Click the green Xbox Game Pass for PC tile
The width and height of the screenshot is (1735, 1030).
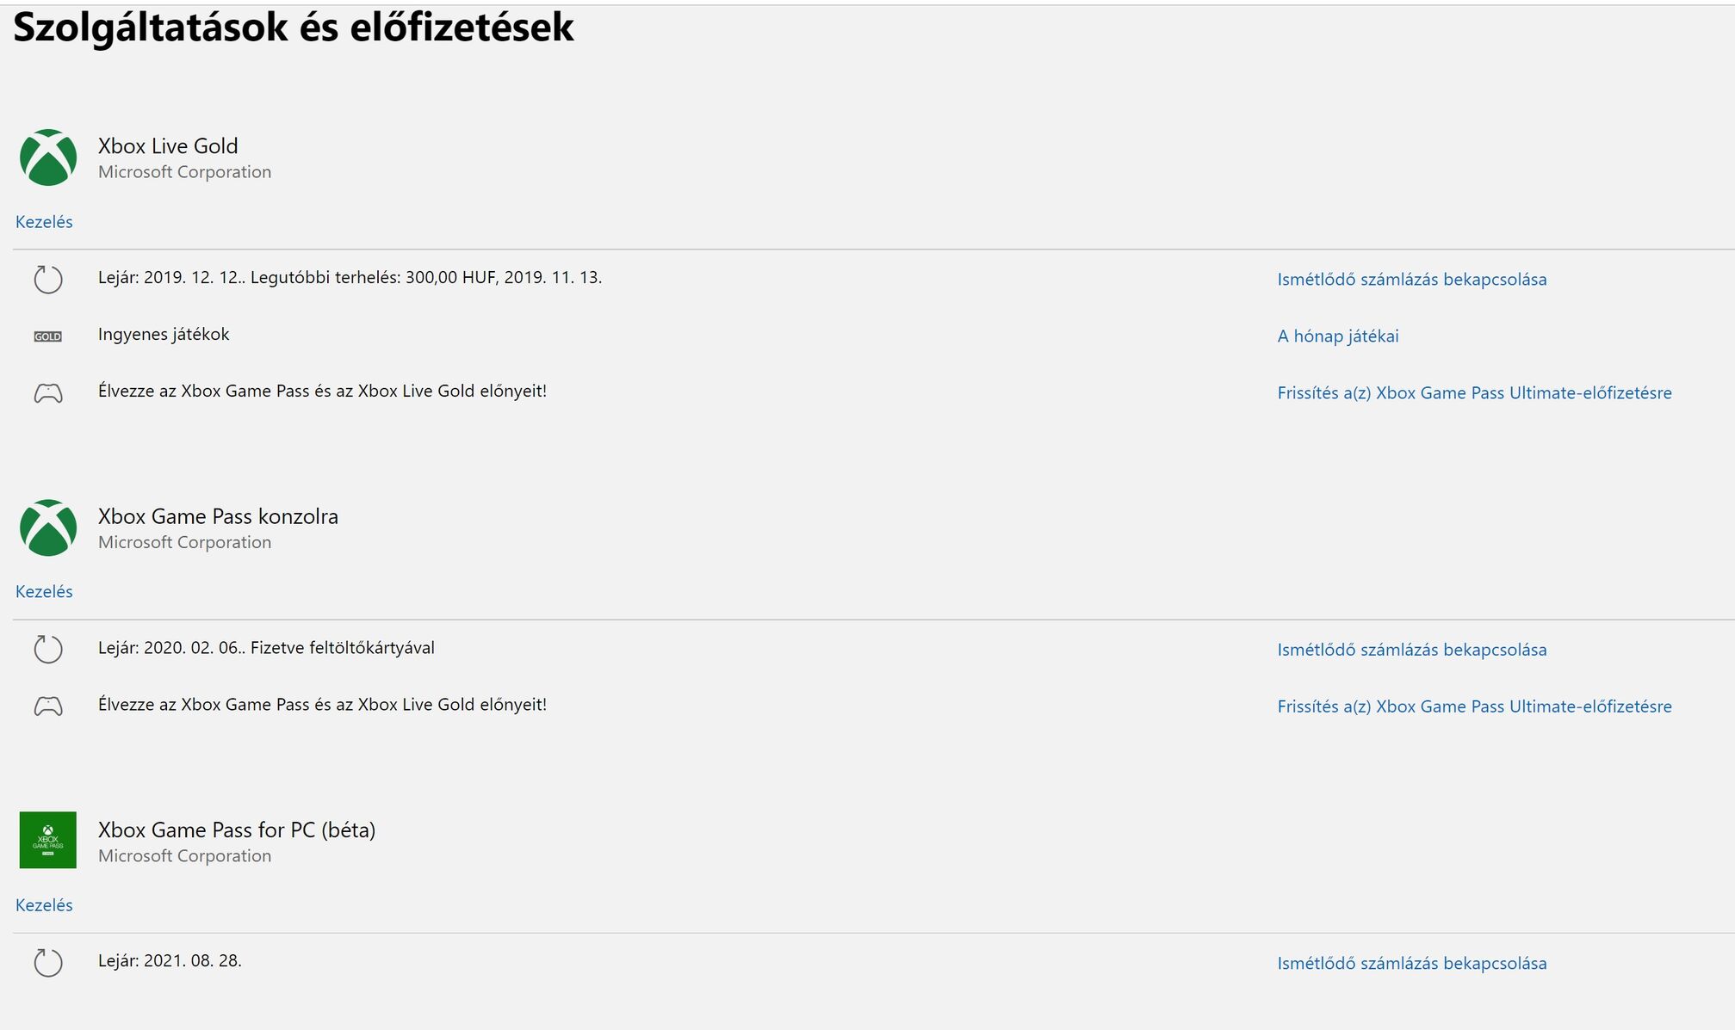48,840
